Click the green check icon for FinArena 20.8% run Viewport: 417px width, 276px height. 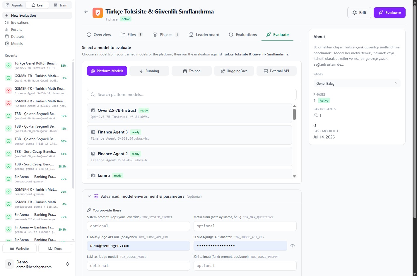point(8,229)
